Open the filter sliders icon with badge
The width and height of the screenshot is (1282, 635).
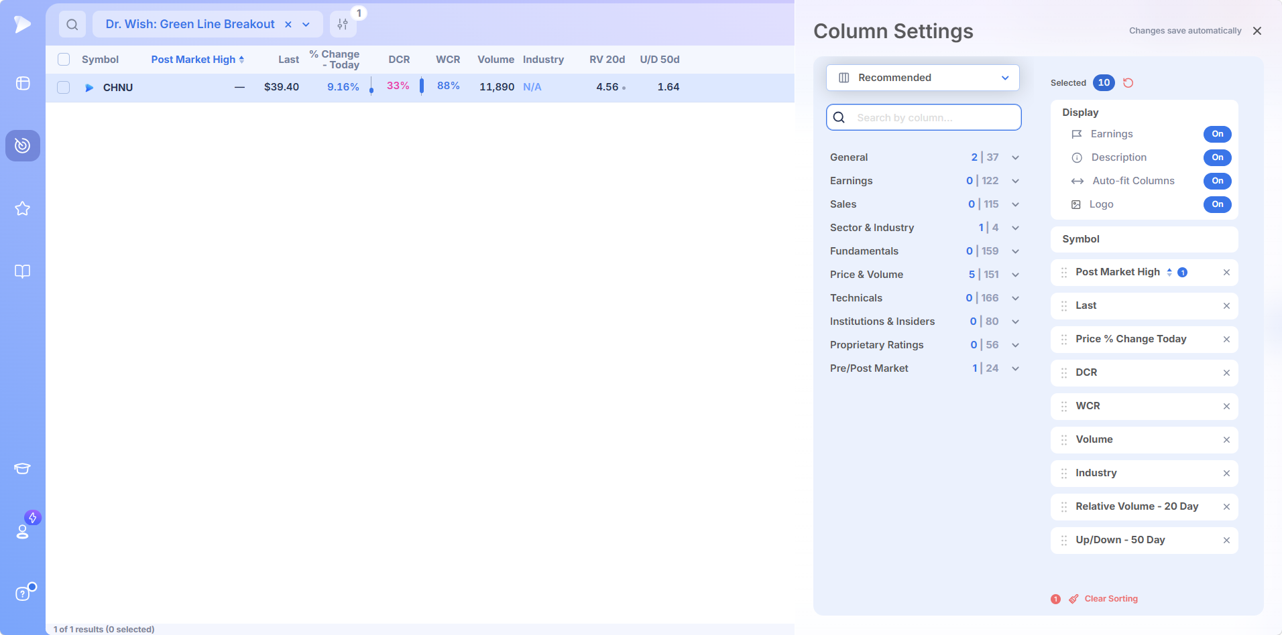(343, 25)
